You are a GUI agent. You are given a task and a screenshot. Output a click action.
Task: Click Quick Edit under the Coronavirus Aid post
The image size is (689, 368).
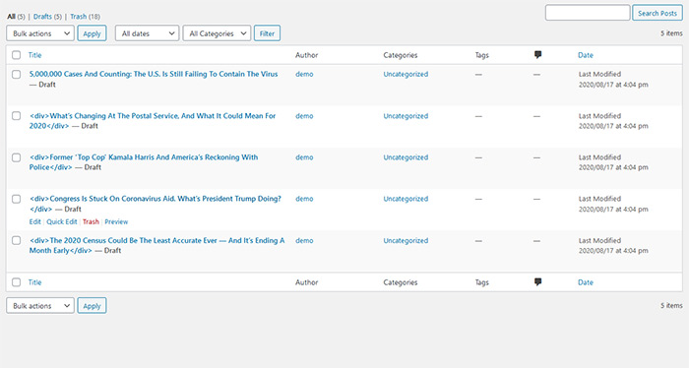tap(61, 221)
